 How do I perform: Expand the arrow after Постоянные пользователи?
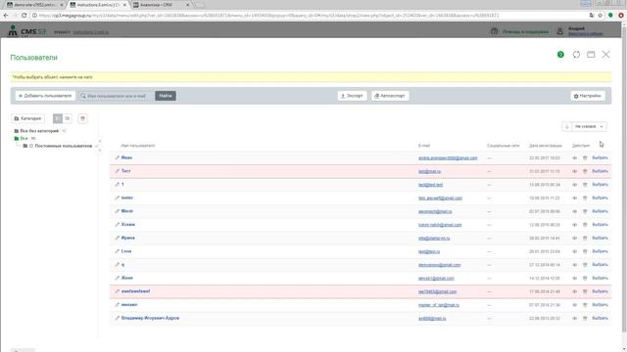[97, 146]
